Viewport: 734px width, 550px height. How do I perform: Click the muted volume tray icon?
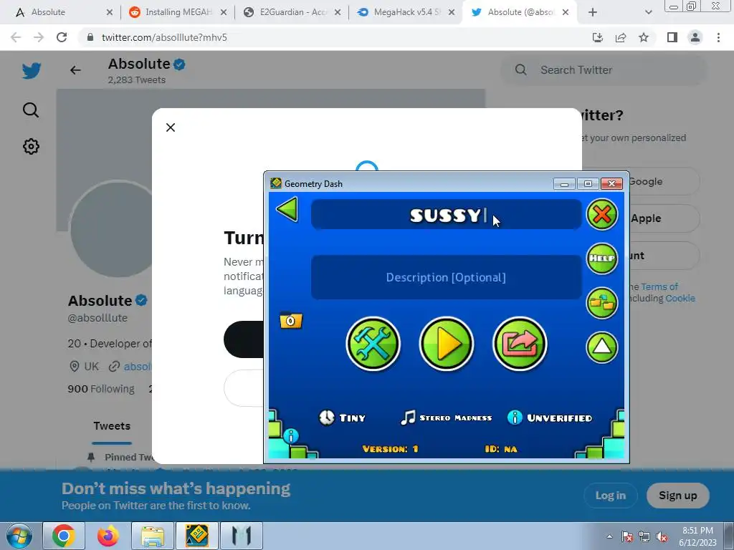pyautogui.click(x=662, y=537)
